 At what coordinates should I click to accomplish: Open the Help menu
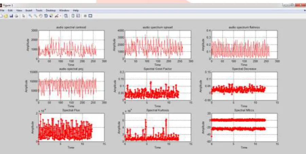[x=76, y=10]
